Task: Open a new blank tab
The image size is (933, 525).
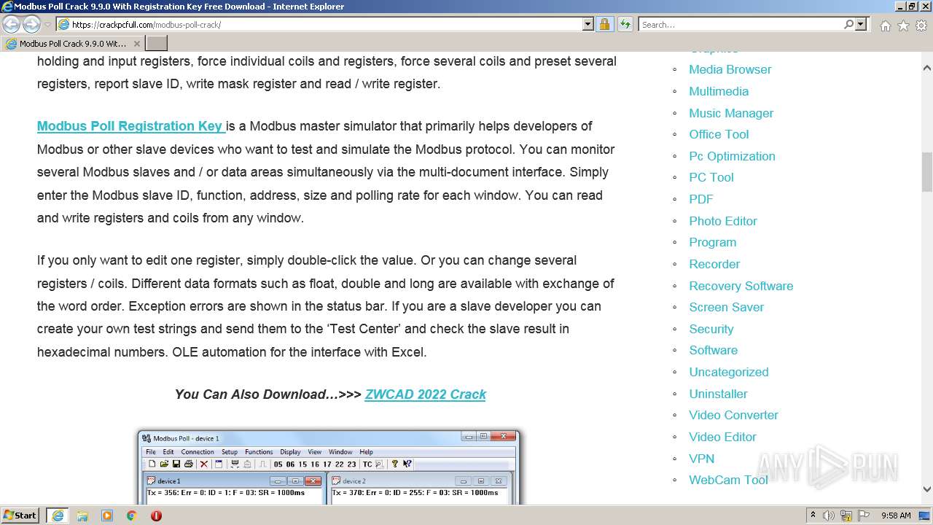Action: coord(157,44)
